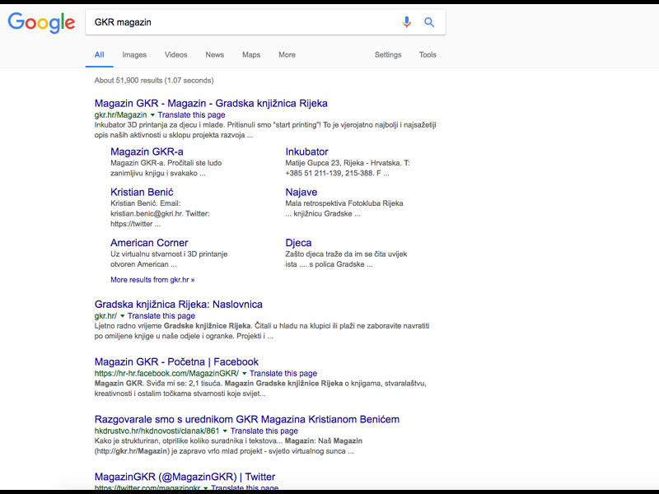
Task: Open the Maps tab
Action: pyautogui.click(x=251, y=54)
